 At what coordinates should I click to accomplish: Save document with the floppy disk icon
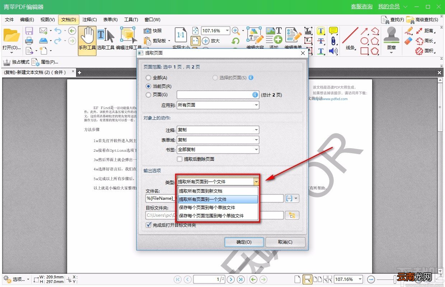[29, 31]
